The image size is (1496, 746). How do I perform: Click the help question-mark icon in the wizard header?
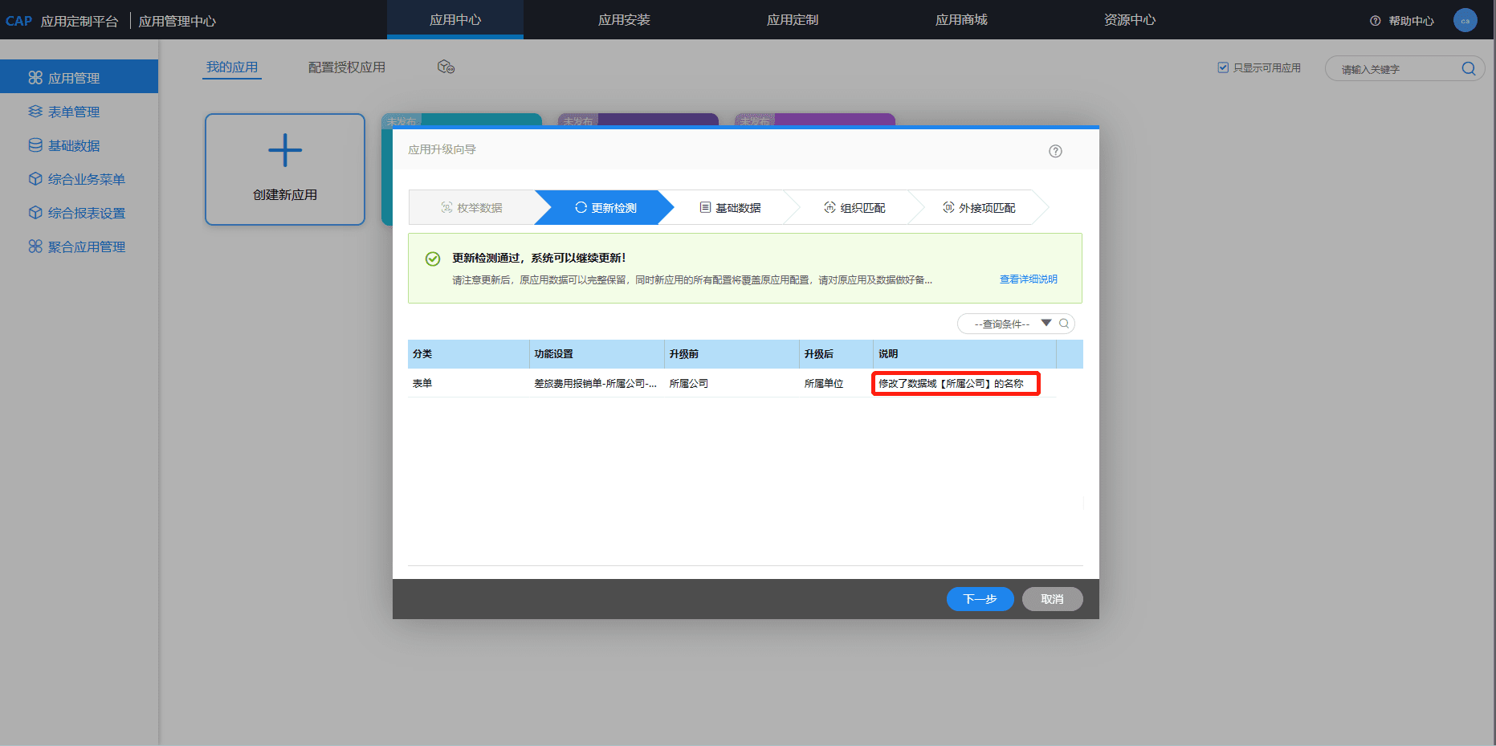(x=1055, y=151)
